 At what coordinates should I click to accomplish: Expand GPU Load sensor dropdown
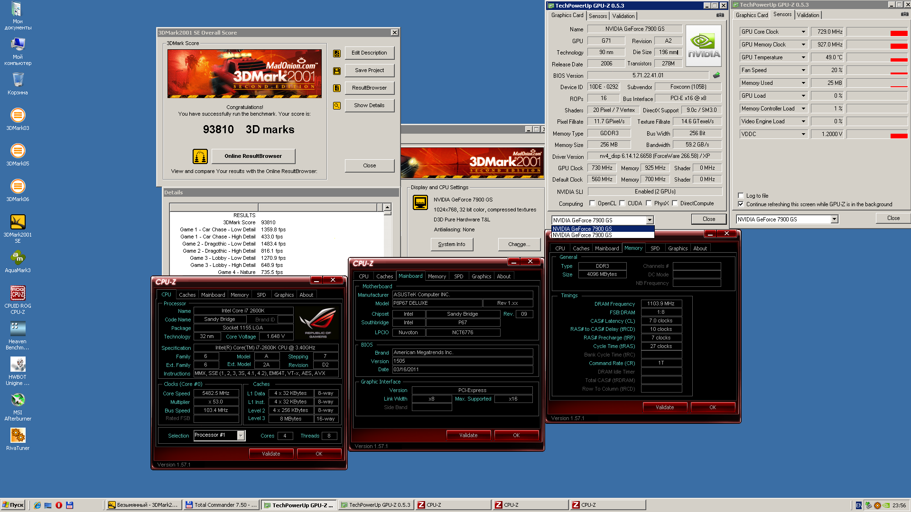pos(803,96)
